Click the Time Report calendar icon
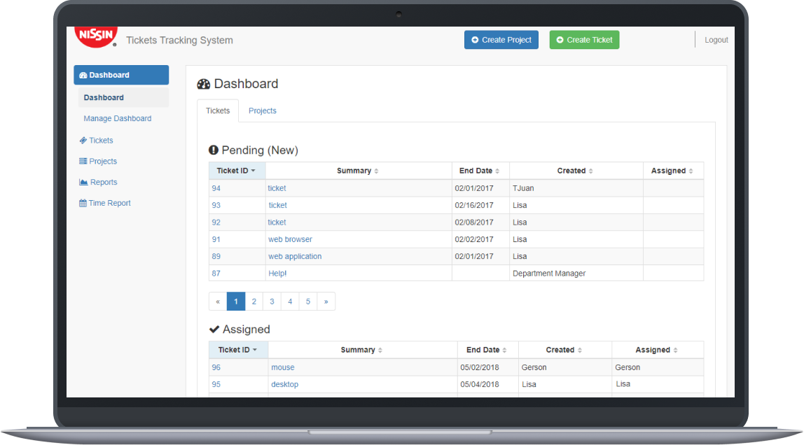 (x=83, y=203)
